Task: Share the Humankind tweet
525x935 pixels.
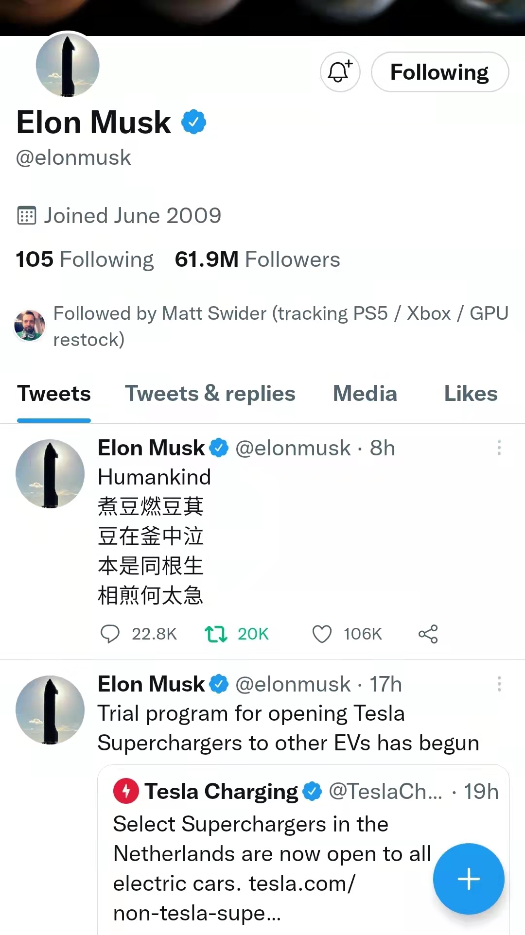Action: tap(428, 634)
